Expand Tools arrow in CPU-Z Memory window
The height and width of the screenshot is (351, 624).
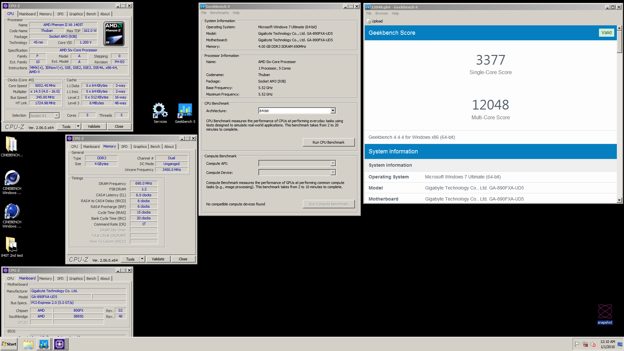(x=142, y=259)
